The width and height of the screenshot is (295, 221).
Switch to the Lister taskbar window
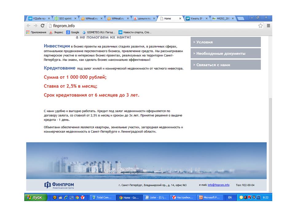click(156, 197)
